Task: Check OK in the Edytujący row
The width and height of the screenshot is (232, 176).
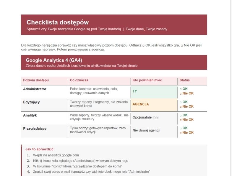Action: [181, 102]
